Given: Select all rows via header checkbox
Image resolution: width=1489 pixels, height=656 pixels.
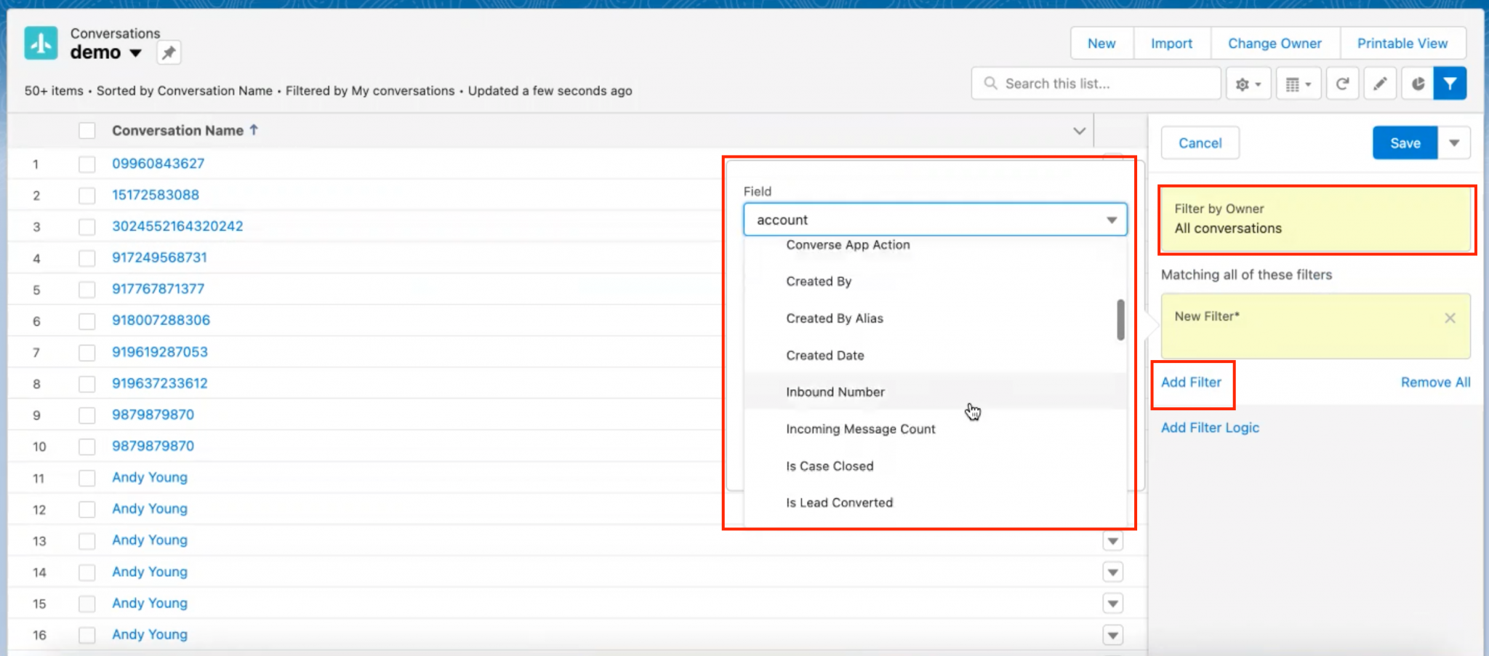Looking at the screenshot, I should [87, 130].
